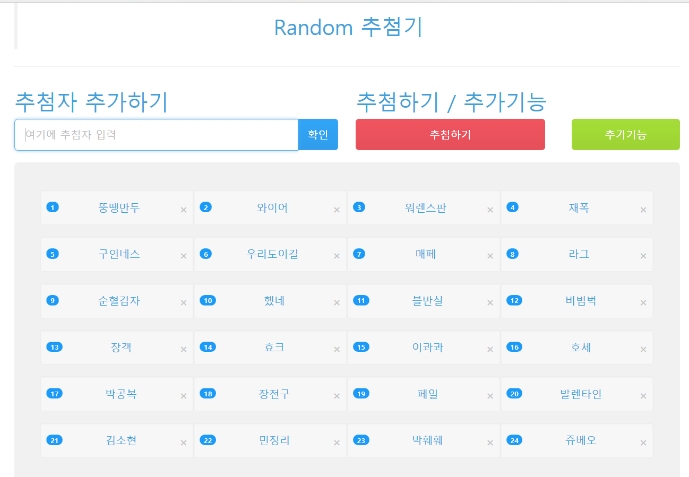The image size is (689, 477).
Task: Focus the 여기에 추첨자 입력 text field
Action: 156,135
